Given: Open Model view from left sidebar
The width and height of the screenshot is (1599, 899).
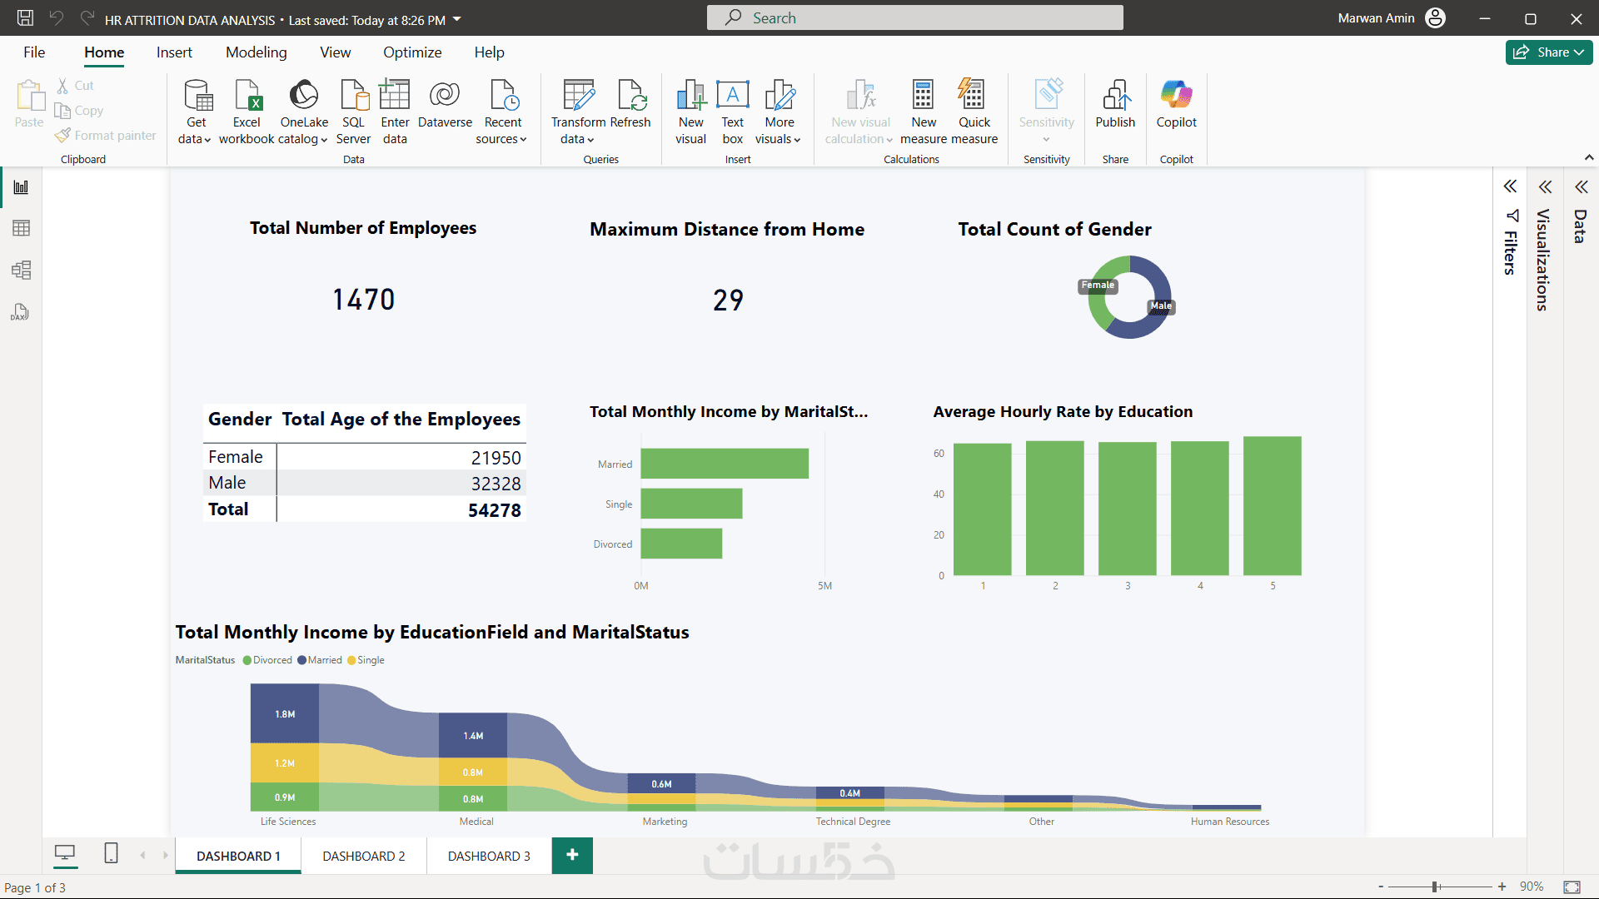Looking at the screenshot, I should pos(22,270).
